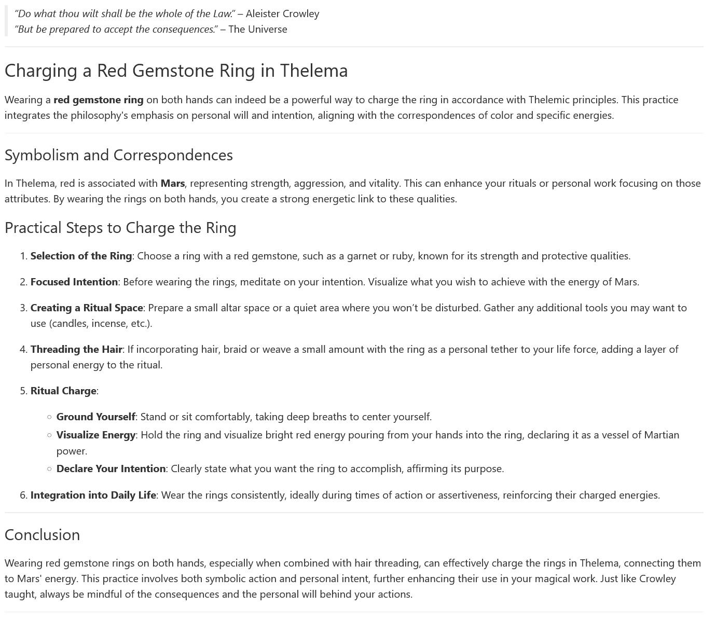Click the "Visualize Energy" sub-bullet

point(95,435)
